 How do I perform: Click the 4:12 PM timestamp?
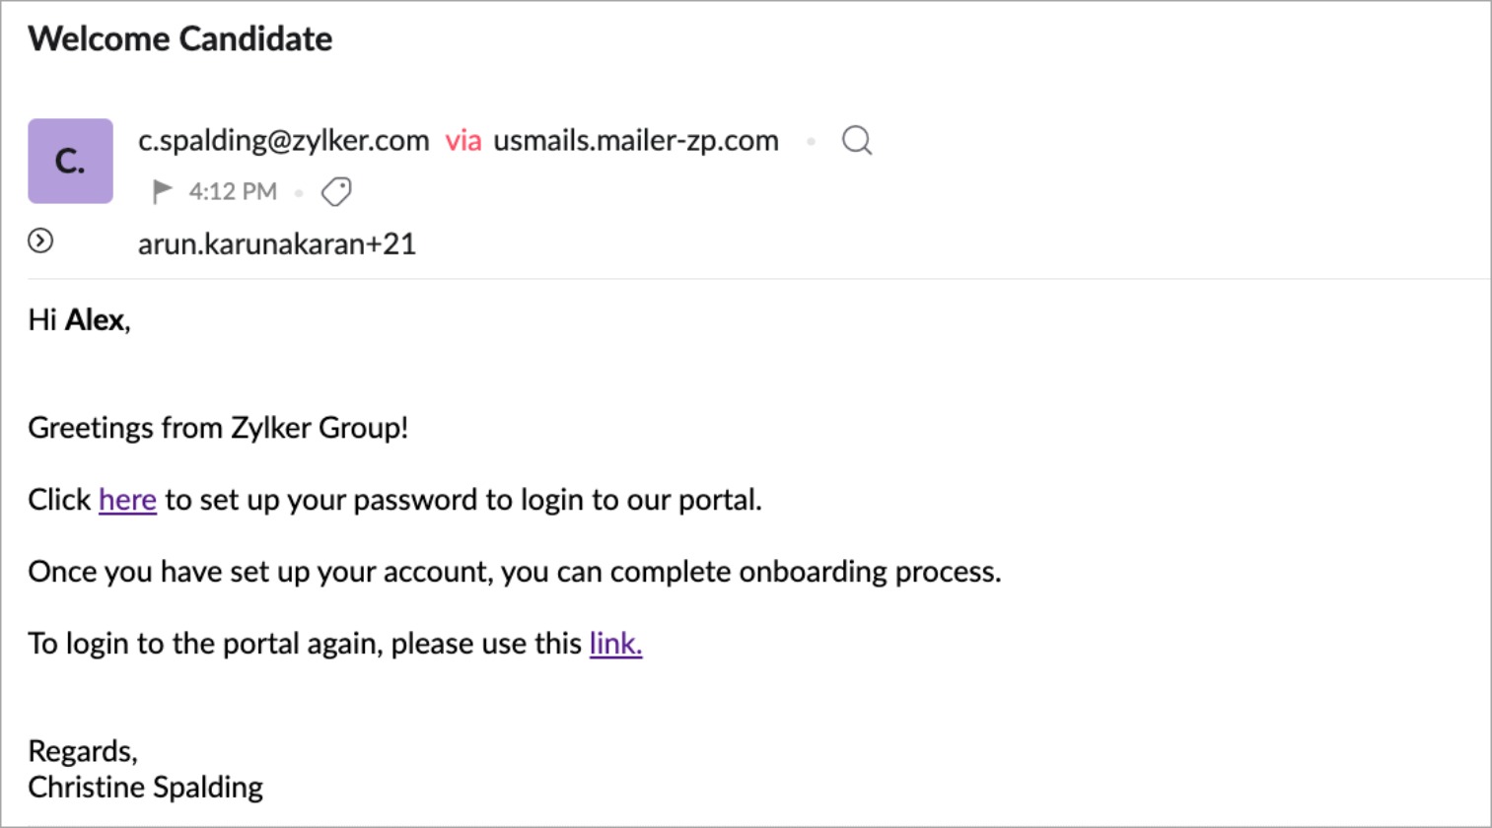click(233, 191)
